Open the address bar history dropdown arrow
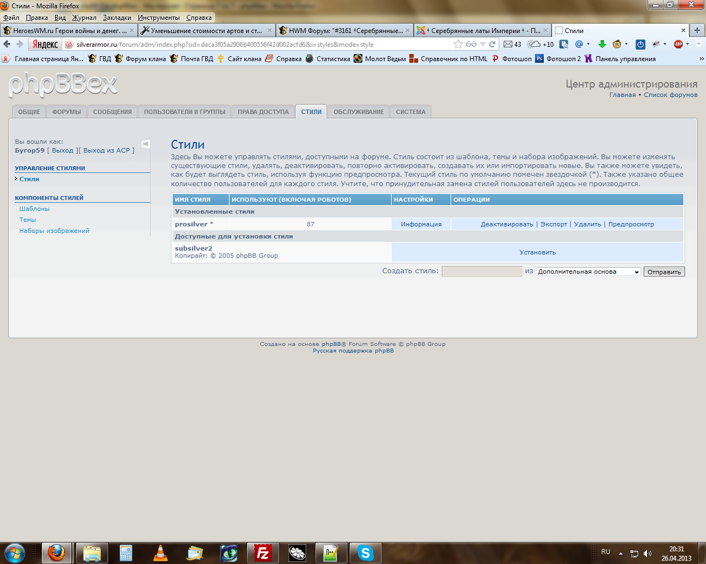This screenshot has height=564, width=706. coord(483,44)
